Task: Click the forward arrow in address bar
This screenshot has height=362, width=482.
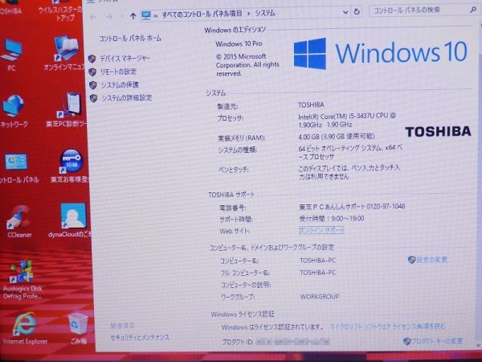Action: [109, 16]
